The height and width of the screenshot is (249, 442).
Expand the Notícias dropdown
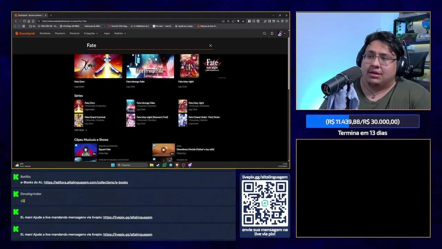(x=120, y=34)
